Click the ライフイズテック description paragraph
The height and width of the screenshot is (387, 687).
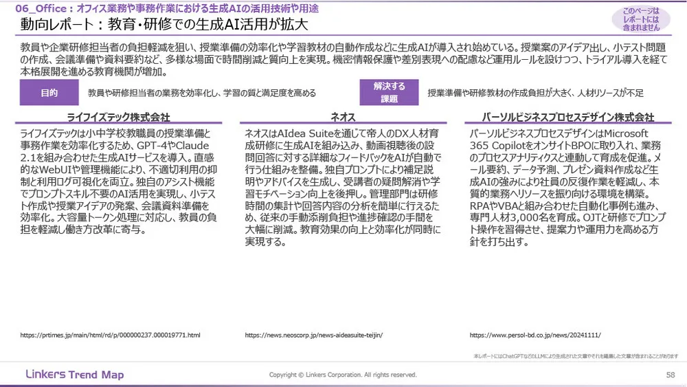point(118,181)
